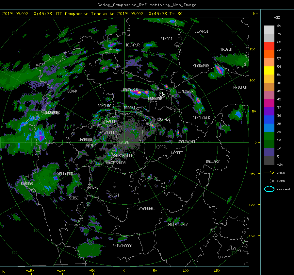Click the HUNGUND city label

point(155,98)
